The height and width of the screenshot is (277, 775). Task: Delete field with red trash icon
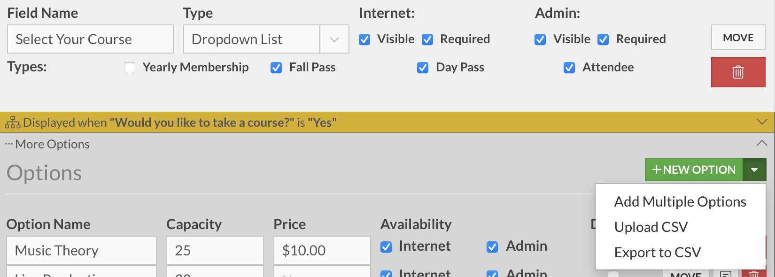[x=738, y=72]
